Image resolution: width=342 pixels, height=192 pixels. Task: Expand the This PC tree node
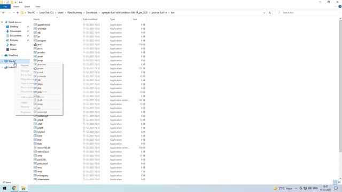tap(2, 61)
